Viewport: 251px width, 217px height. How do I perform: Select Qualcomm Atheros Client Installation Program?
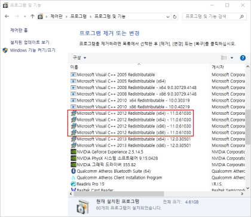point(120,178)
